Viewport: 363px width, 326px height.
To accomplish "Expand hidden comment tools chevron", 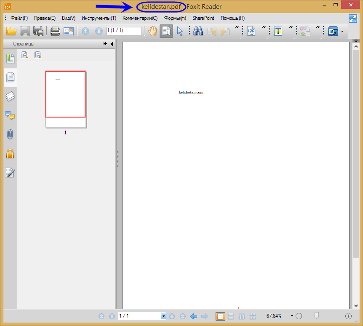I will coord(291,27).
